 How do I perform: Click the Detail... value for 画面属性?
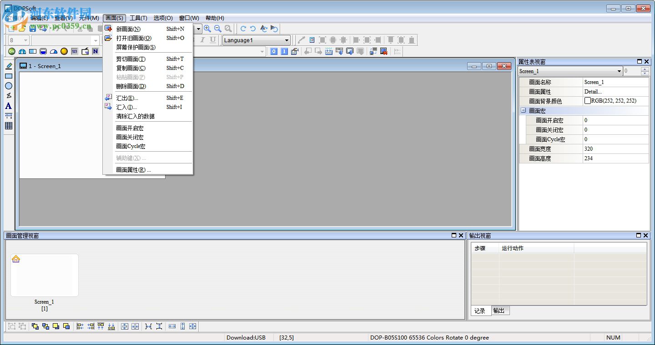616,92
